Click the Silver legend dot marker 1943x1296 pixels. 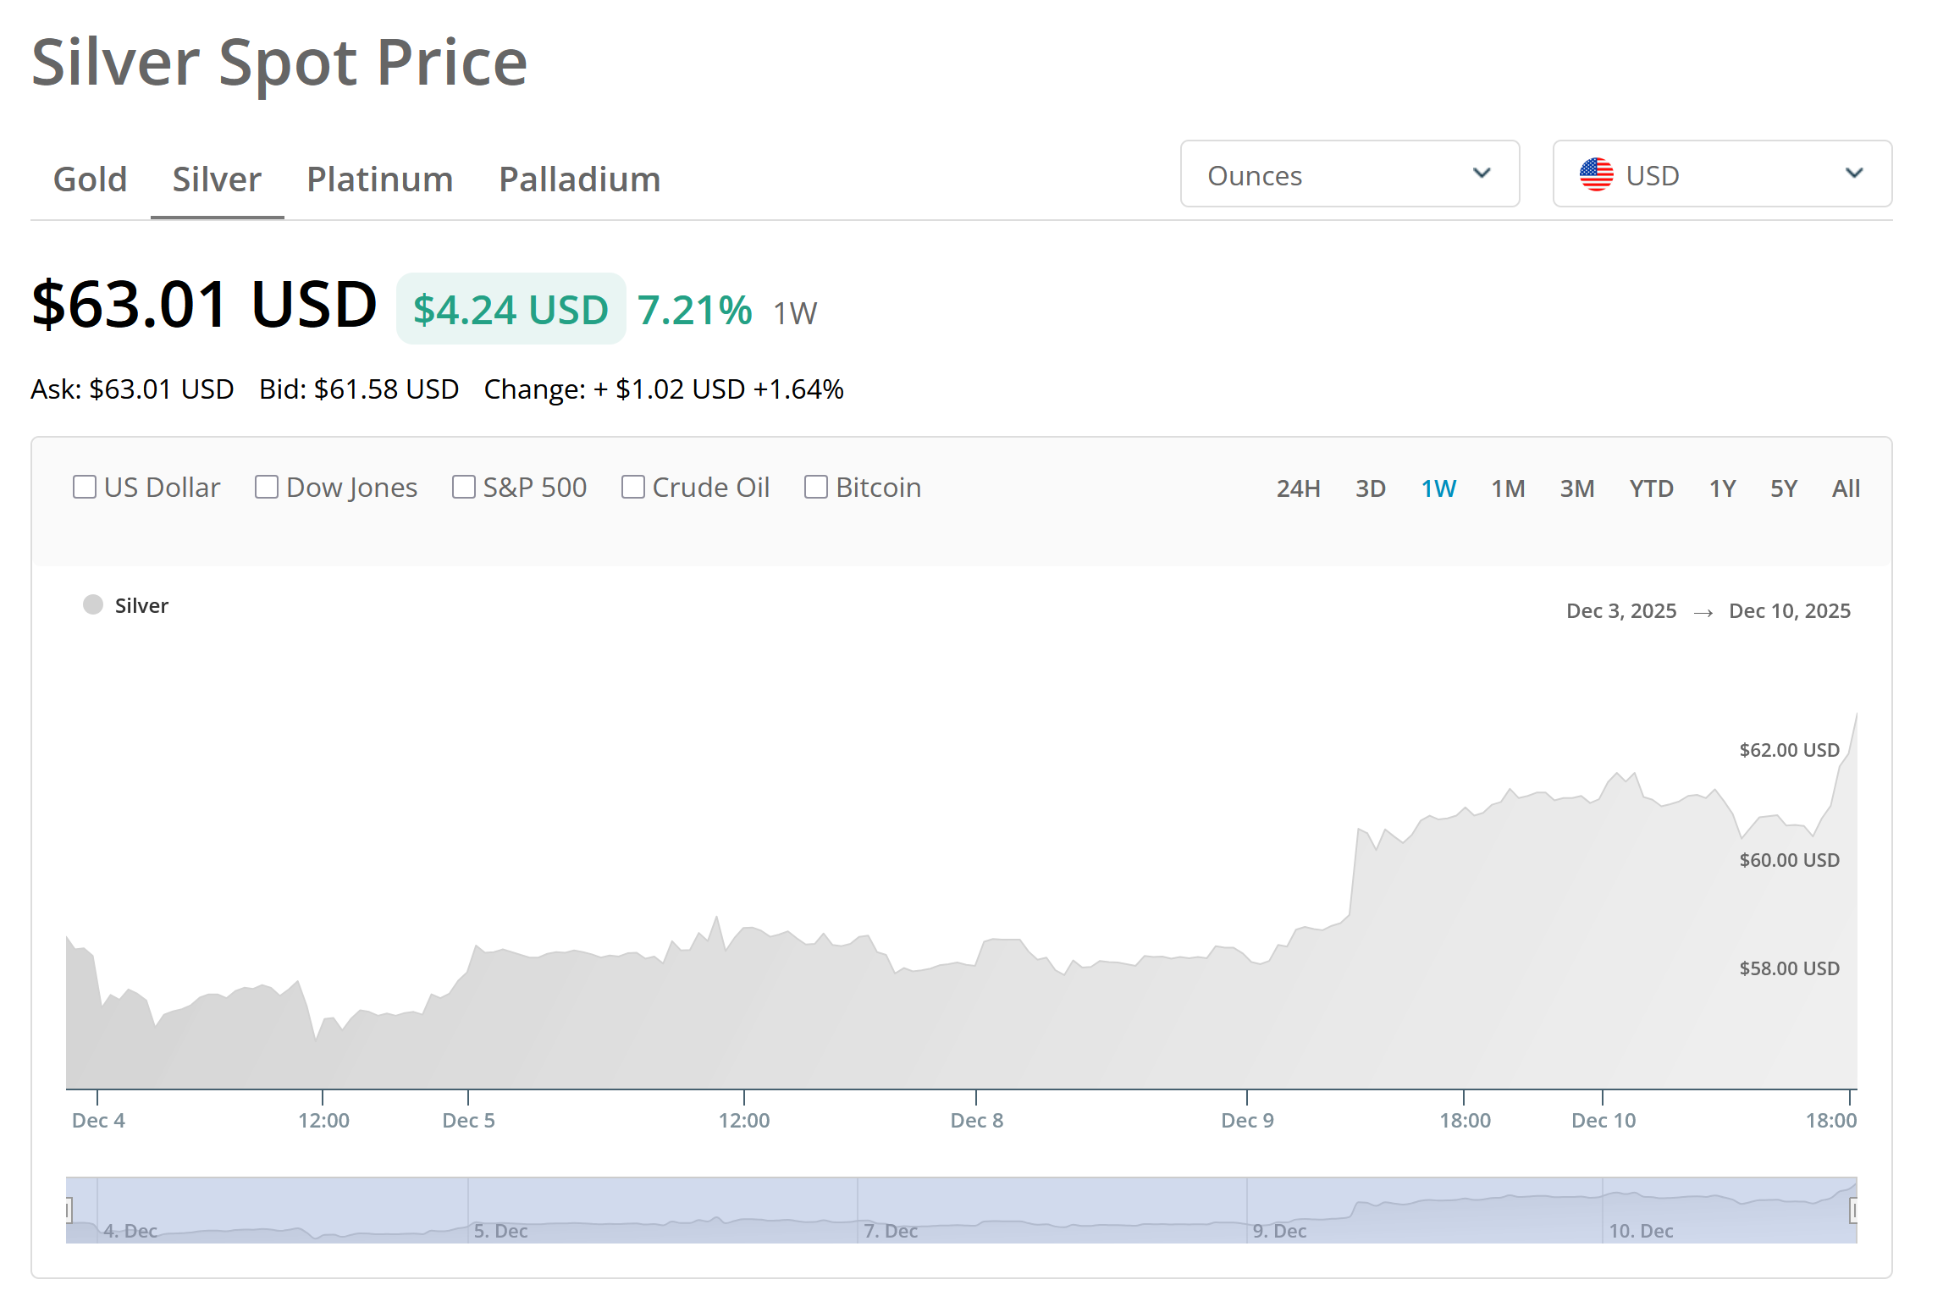coord(93,604)
